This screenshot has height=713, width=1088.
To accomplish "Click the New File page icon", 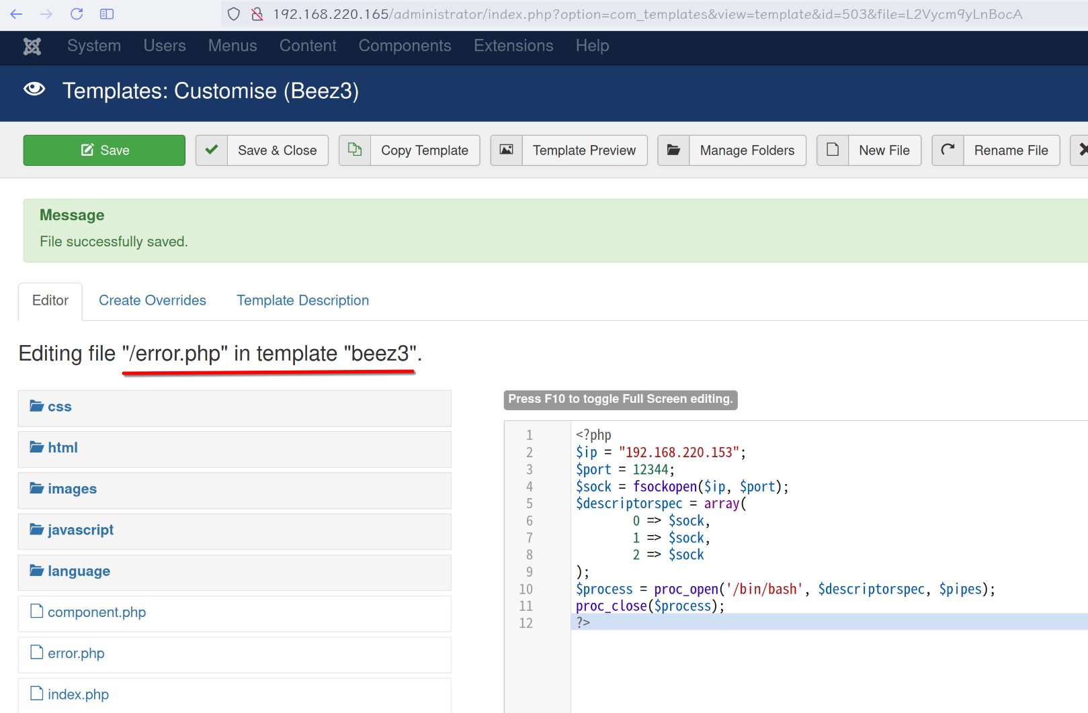I will pos(833,150).
